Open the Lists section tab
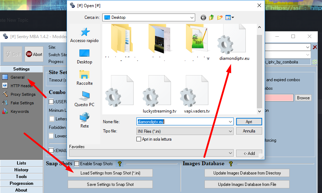The image size is (322, 193). (21, 163)
